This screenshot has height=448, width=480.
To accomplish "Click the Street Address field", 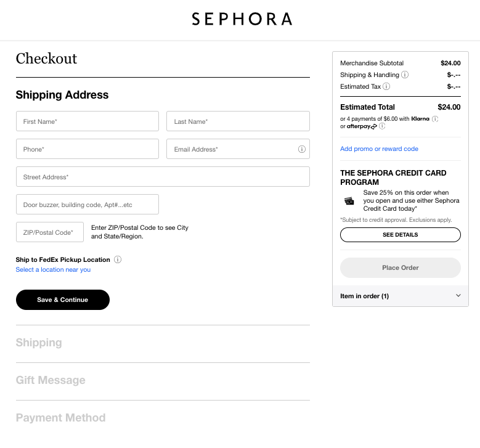I will point(163,177).
